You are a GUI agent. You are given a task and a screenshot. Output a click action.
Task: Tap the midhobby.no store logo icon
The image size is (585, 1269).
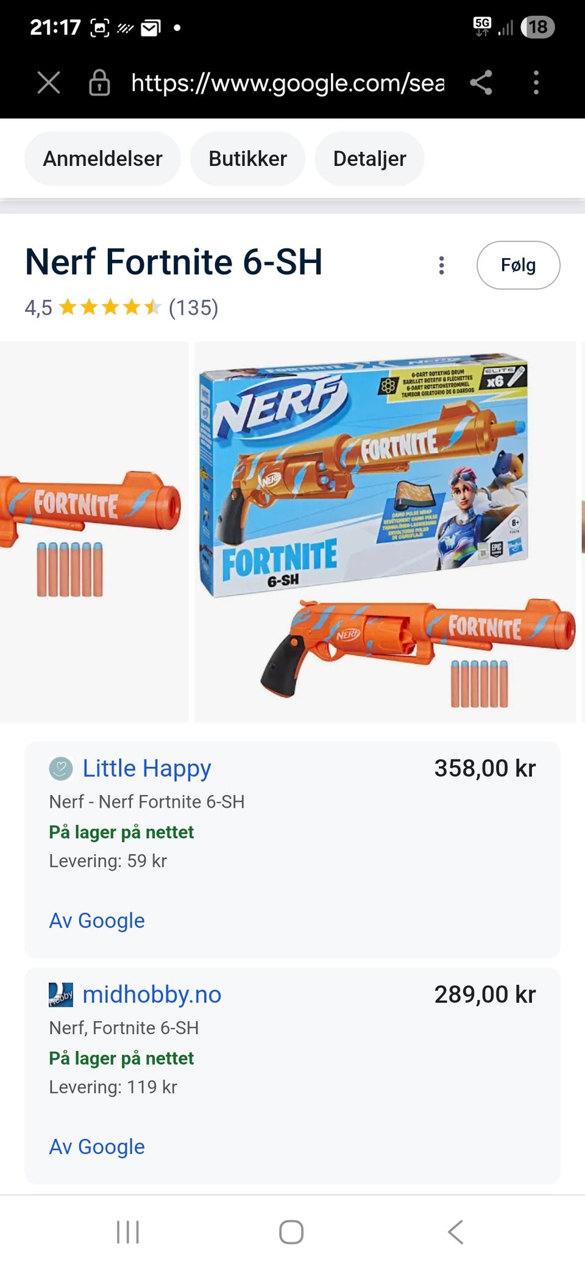pyautogui.click(x=61, y=994)
